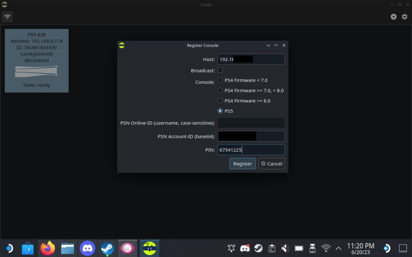Select the PS5 console option

225,111
